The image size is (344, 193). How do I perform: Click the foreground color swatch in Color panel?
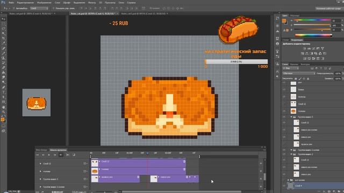pyautogui.click(x=284, y=21)
